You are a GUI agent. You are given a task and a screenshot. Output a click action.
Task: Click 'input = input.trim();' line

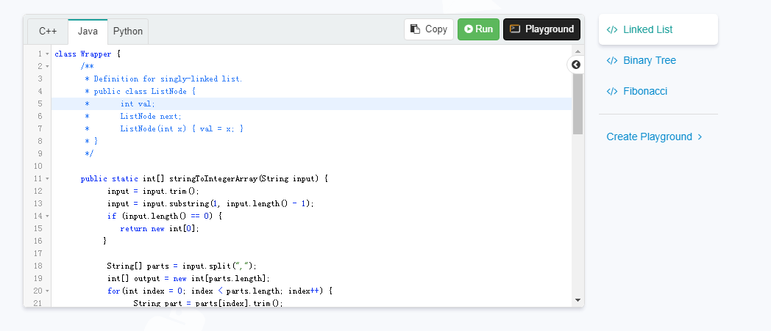(x=154, y=192)
